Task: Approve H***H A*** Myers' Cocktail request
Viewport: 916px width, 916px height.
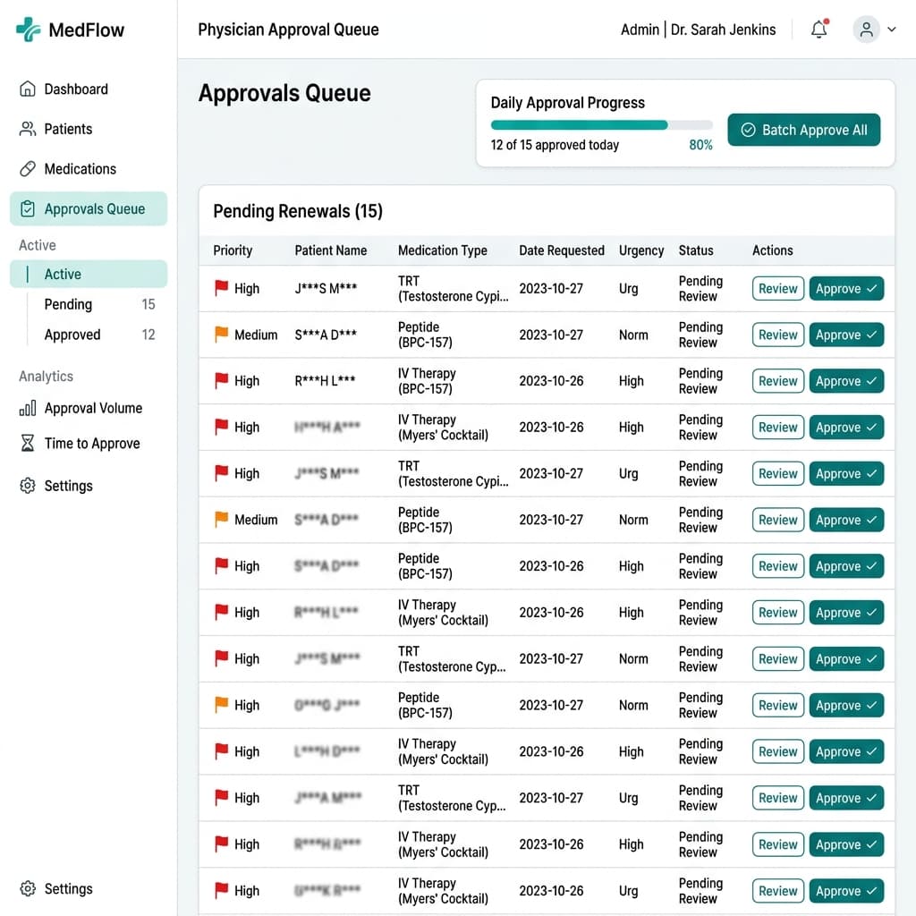Action: coord(846,427)
